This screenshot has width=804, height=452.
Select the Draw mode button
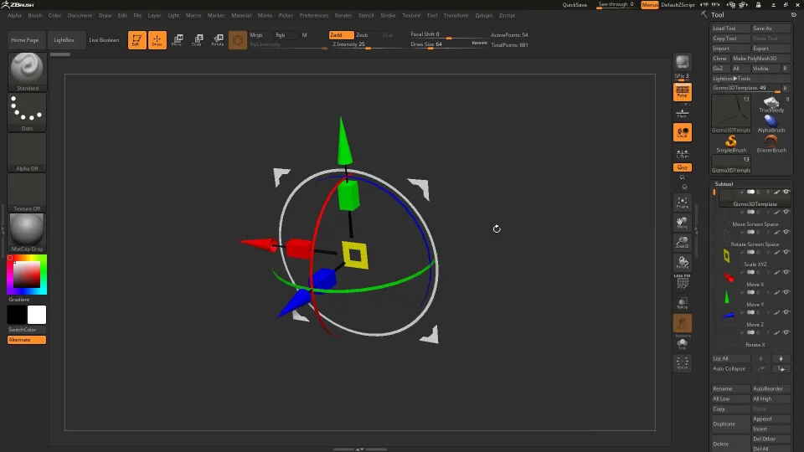tap(157, 40)
